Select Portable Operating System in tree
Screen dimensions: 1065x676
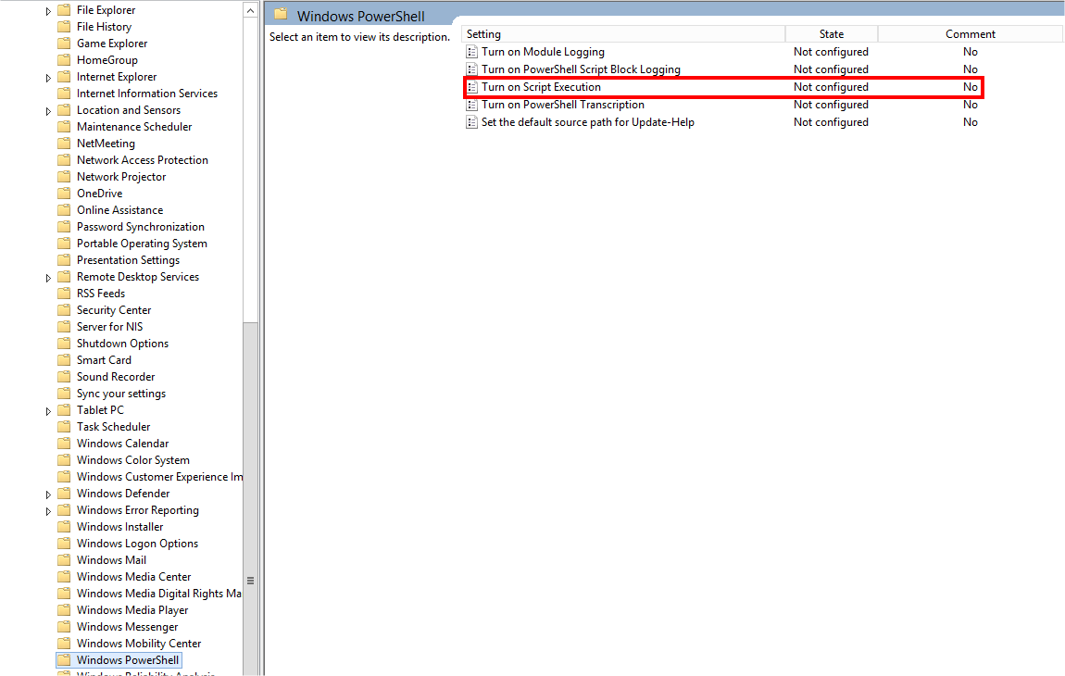tap(142, 244)
